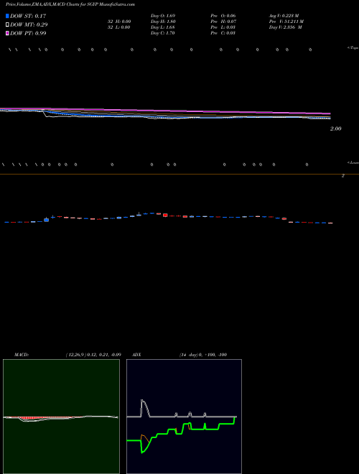Click the white DOW MT legend swatch
This screenshot has width=359, height=474.
point(7,24)
